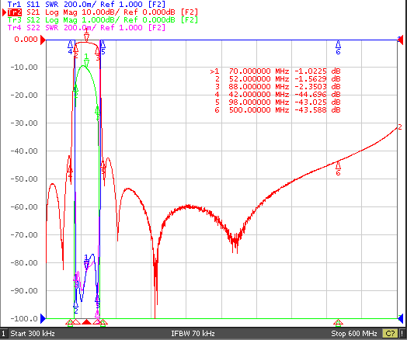Click the blue reference arrow at -100.0
This screenshot has height=340, width=407.
point(43,318)
